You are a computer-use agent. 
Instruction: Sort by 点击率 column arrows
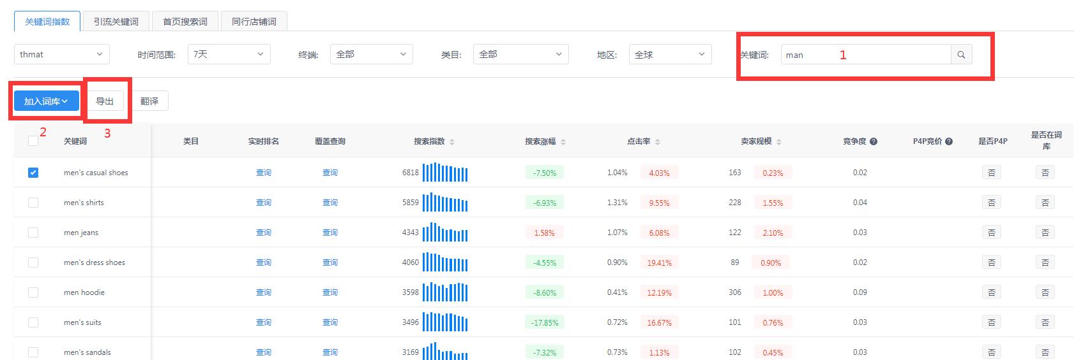pos(658,142)
